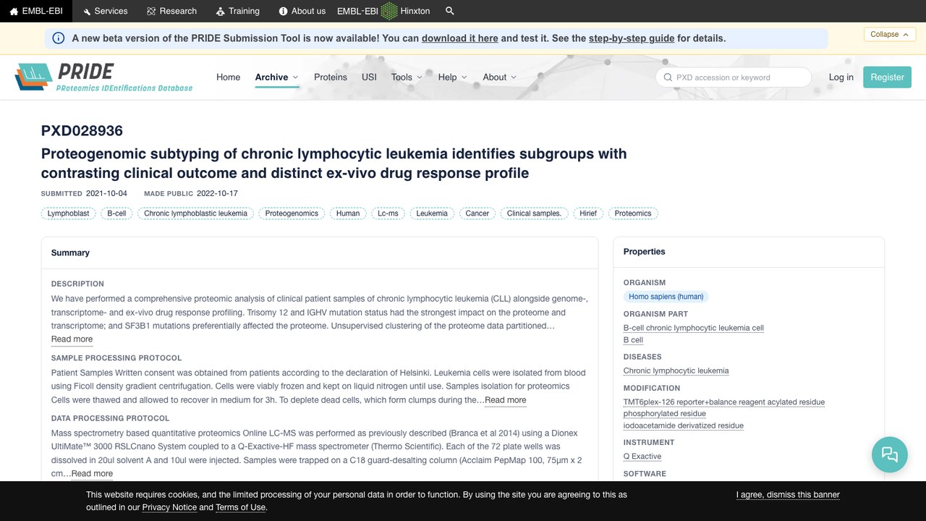
Task: Click the info icon in beta notice
Action: [59, 38]
